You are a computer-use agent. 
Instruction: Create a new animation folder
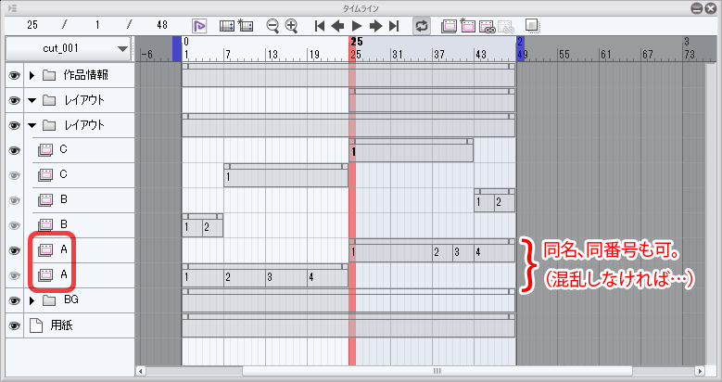tap(449, 26)
